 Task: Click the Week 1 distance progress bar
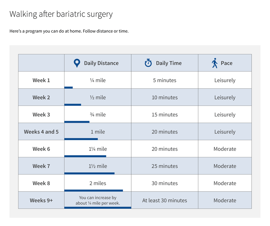point(69,87)
